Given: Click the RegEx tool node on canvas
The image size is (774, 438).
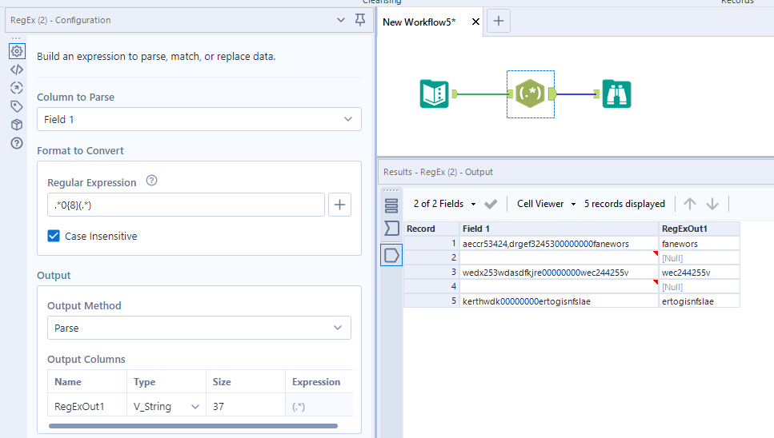Looking at the screenshot, I should point(530,94).
